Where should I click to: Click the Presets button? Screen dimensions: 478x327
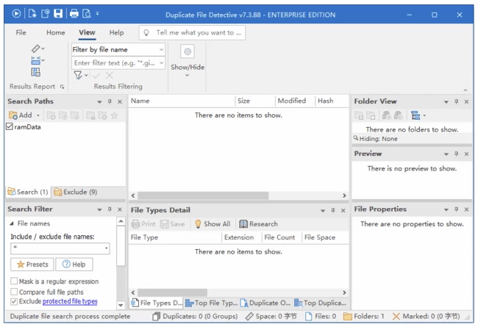coord(32,265)
